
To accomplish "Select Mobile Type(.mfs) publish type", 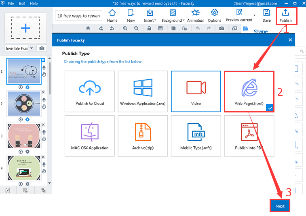I will pos(196,136).
